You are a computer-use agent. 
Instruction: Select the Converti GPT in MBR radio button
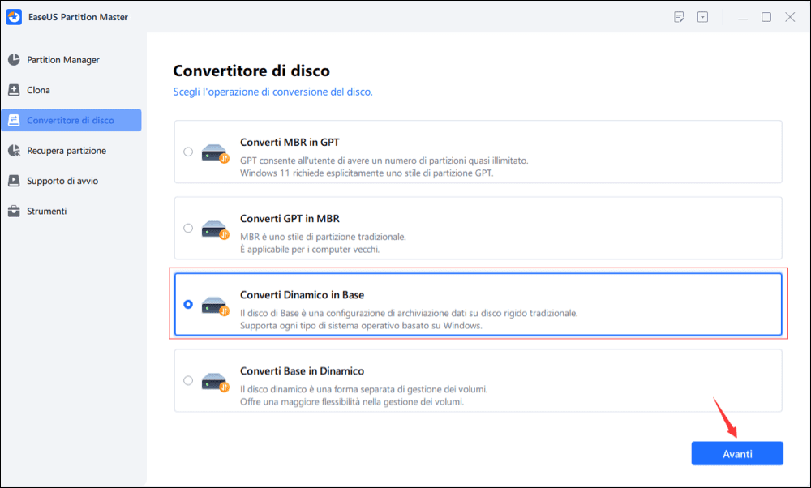point(188,228)
